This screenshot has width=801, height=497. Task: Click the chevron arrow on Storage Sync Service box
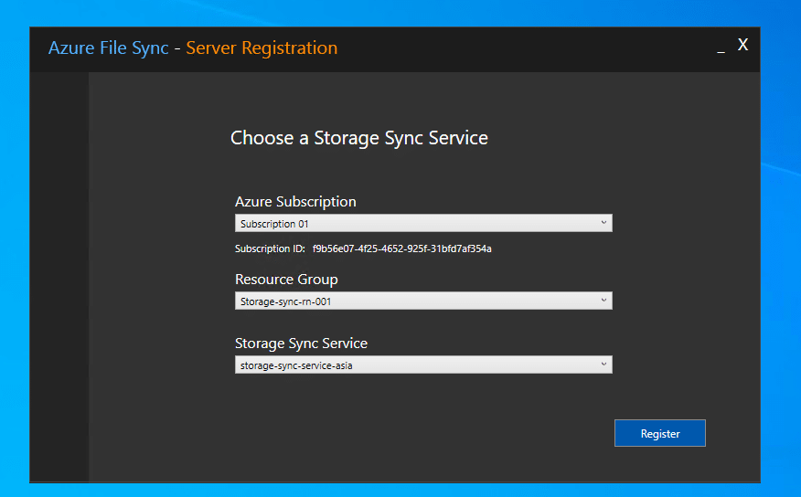click(x=603, y=365)
